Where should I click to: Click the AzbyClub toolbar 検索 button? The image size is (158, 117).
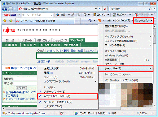coord(61,15)
